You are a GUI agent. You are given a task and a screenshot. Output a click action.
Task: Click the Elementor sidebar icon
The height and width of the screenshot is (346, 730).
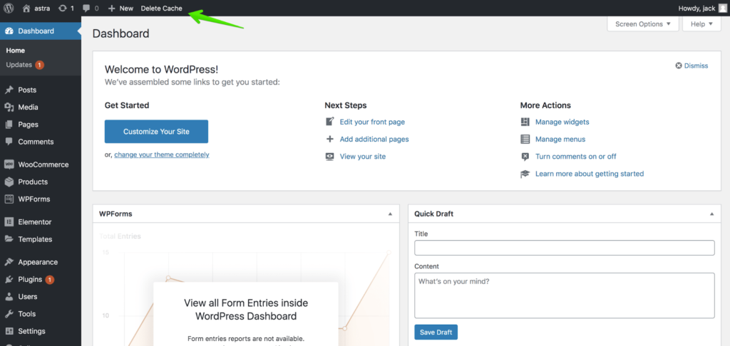(9, 222)
